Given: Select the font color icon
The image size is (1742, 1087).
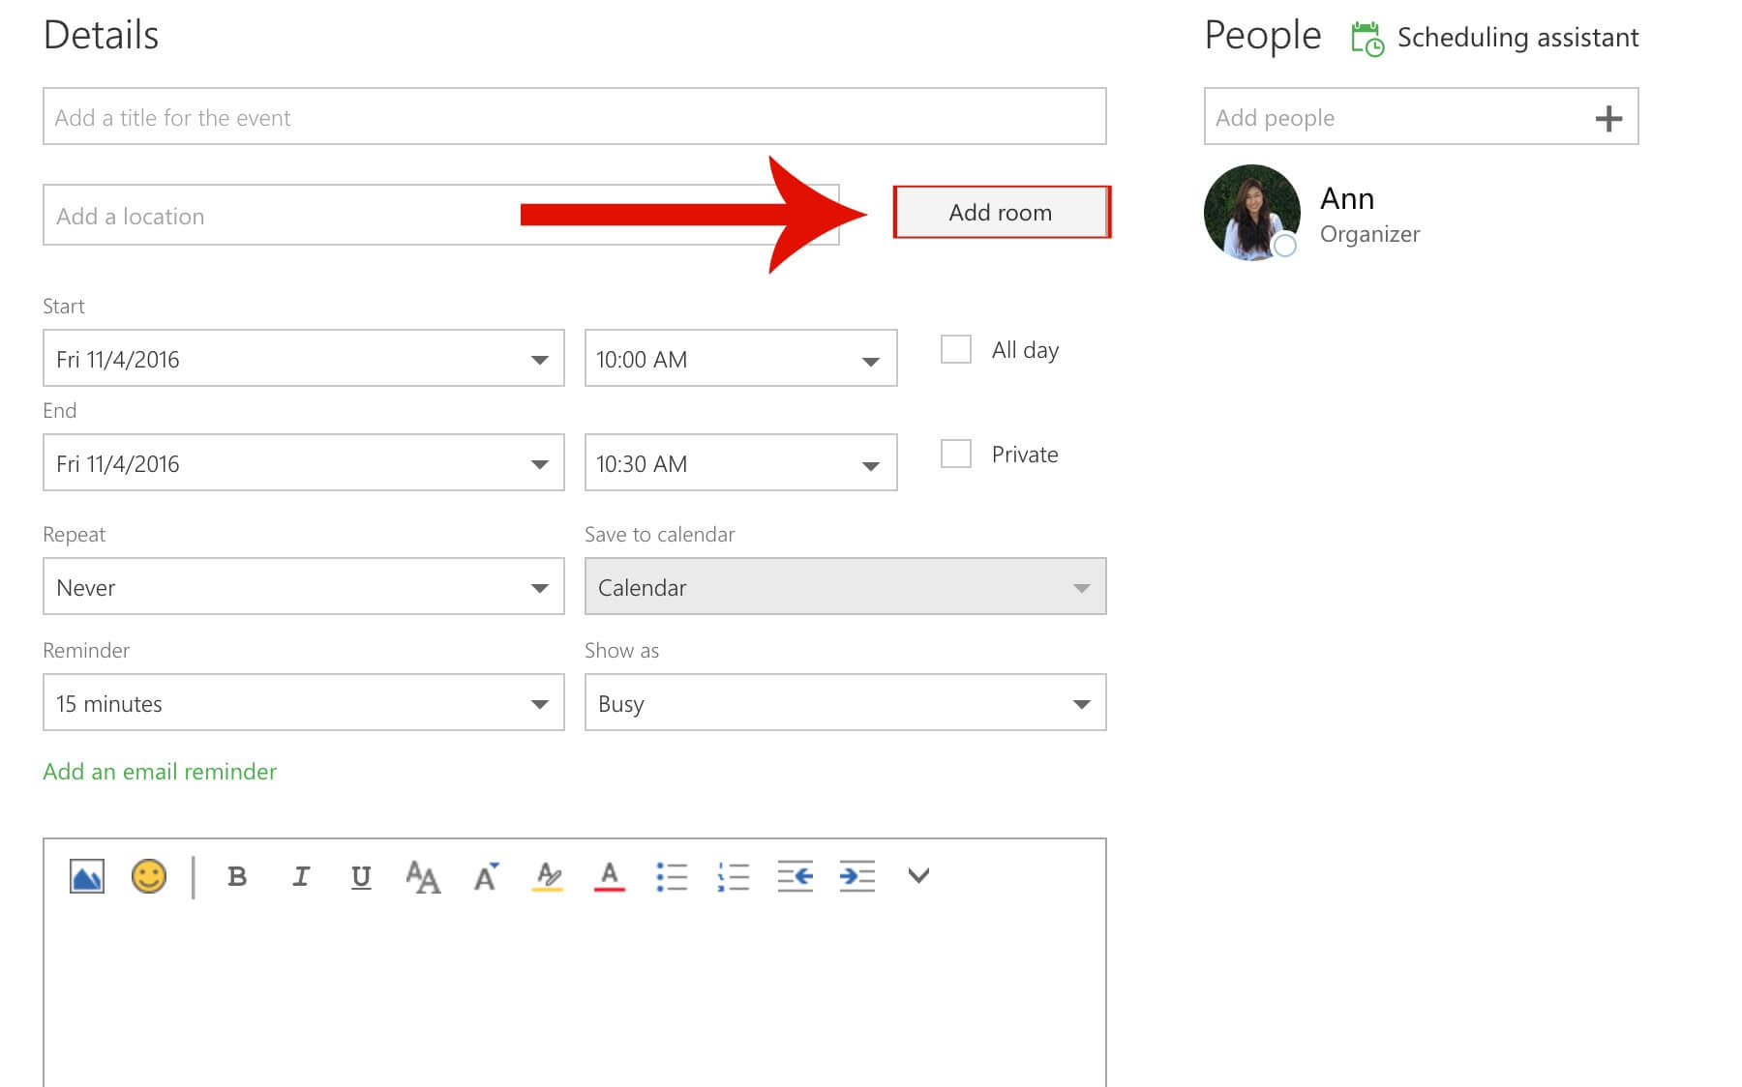Looking at the screenshot, I should 608,876.
